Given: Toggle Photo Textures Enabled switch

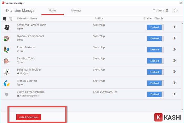Looking at the screenshot, I should coord(155,50).
